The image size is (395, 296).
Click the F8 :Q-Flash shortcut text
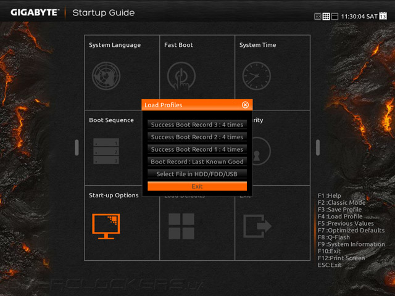pyautogui.click(x=334, y=237)
